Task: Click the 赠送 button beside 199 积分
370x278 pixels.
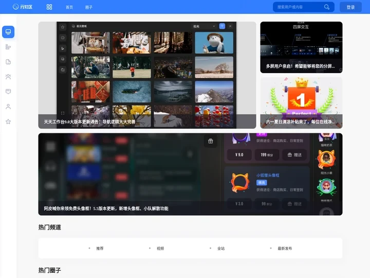Action: (x=294, y=154)
